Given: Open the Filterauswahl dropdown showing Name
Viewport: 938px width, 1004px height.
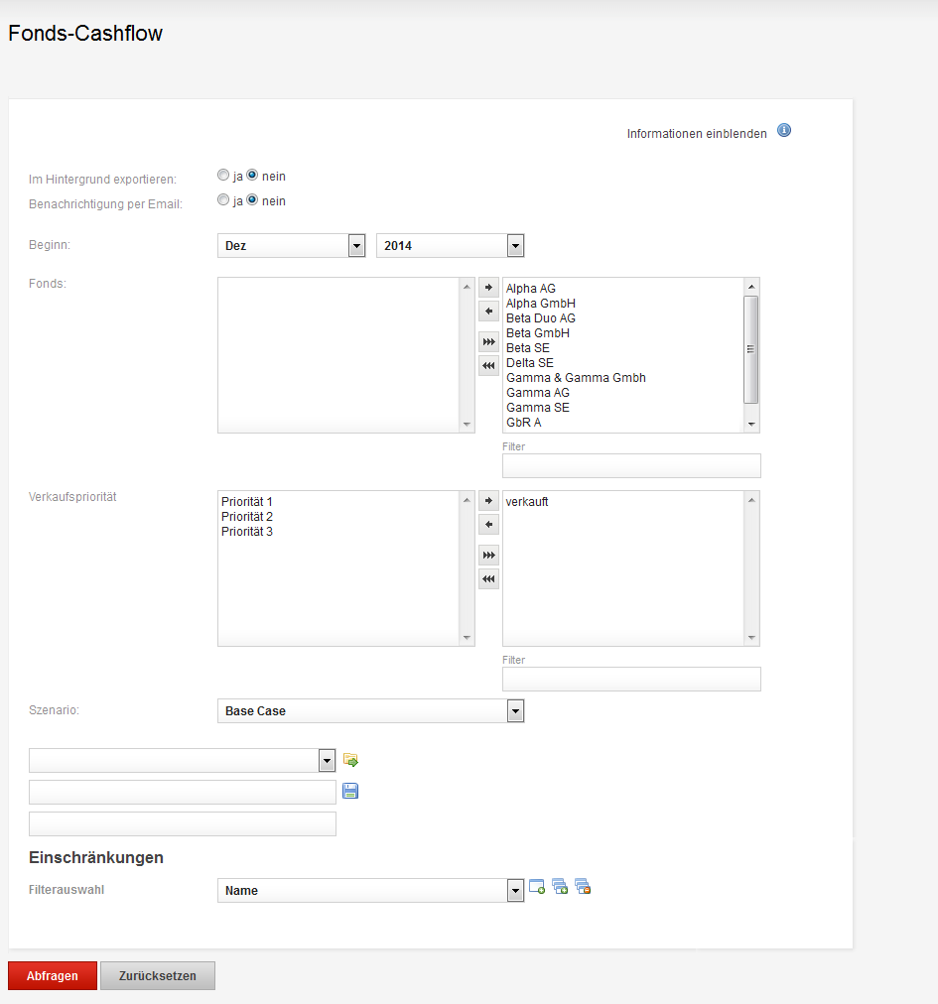Looking at the screenshot, I should tap(371, 891).
